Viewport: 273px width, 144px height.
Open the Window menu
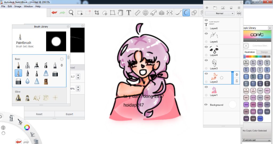(28, 6)
